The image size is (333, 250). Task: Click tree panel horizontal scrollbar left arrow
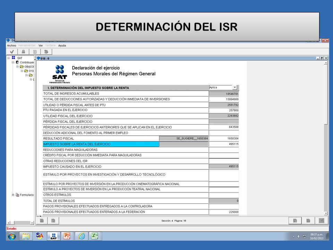pos(9,223)
